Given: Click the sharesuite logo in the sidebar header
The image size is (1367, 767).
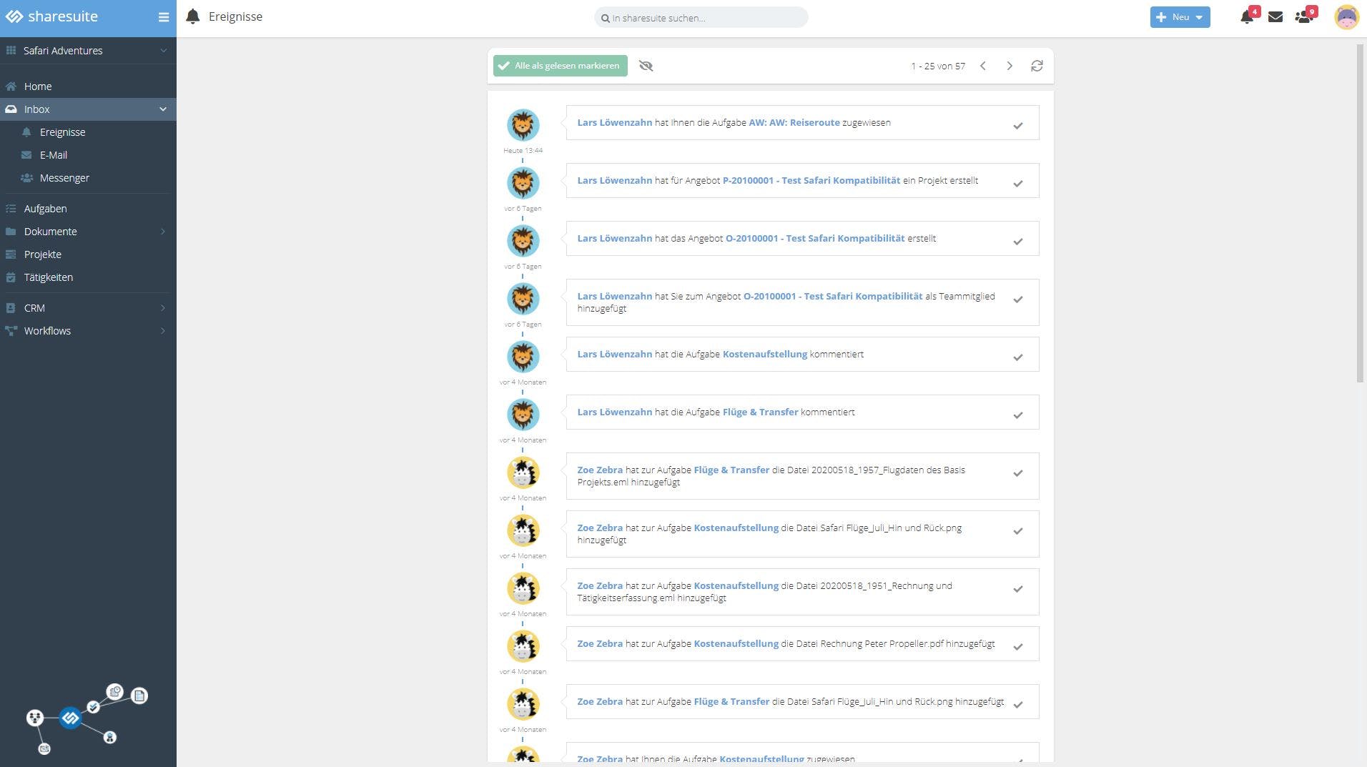Looking at the screenshot, I should [51, 16].
